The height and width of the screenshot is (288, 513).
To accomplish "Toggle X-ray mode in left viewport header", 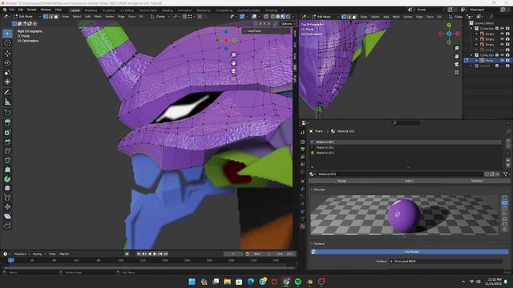I will [x=266, y=16].
